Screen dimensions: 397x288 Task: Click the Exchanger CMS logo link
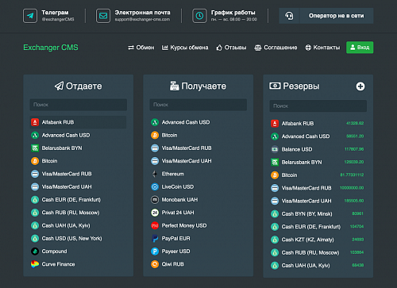[x=51, y=48]
